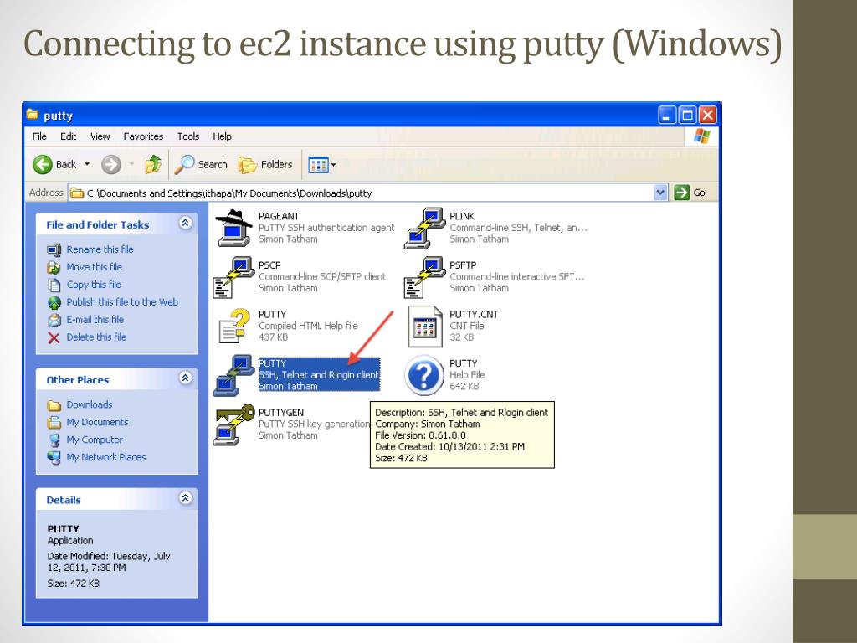The width and height of the screenshot is (857, 643).
Task: Open the View menu
Action: coord(100,136)
